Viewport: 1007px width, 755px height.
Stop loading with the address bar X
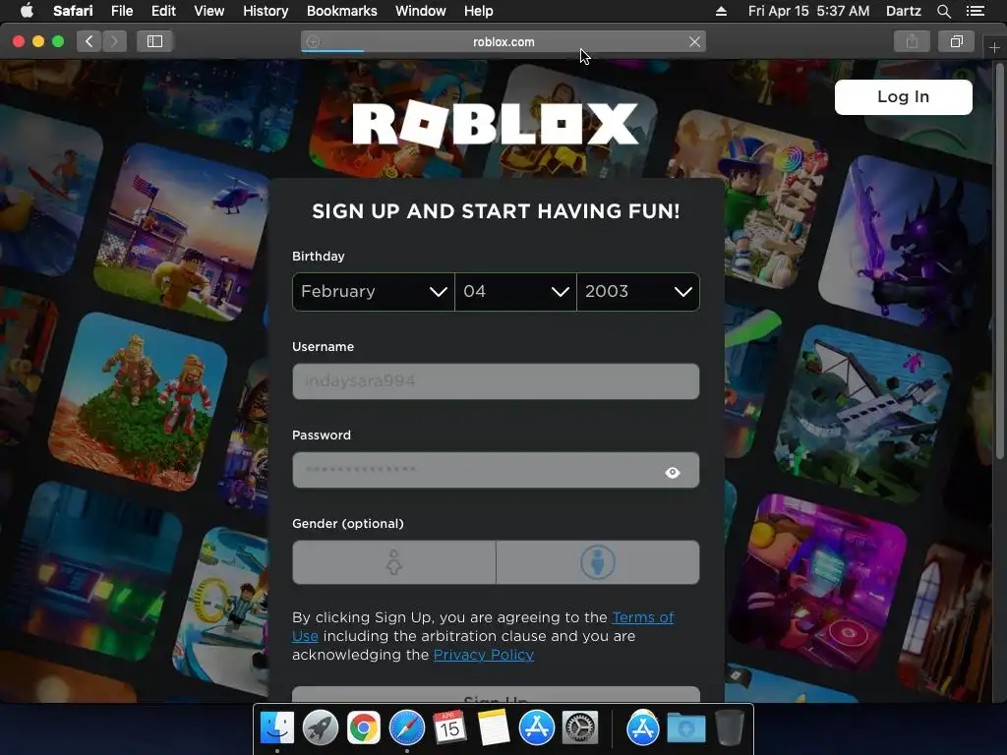coord(694,41)
